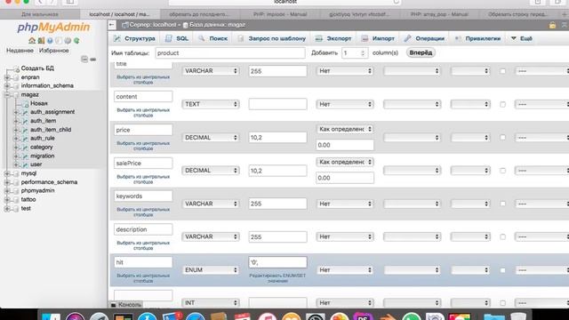Click the length field showing '0',

tap(277, 262)
